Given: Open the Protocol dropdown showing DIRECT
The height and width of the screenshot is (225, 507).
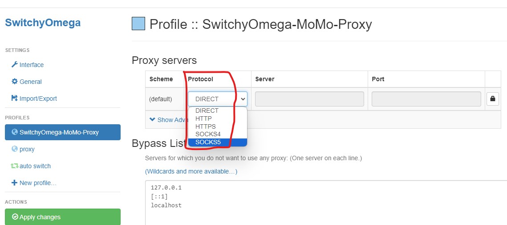Looking at the screenshot, I should click(x=218, y=99).
